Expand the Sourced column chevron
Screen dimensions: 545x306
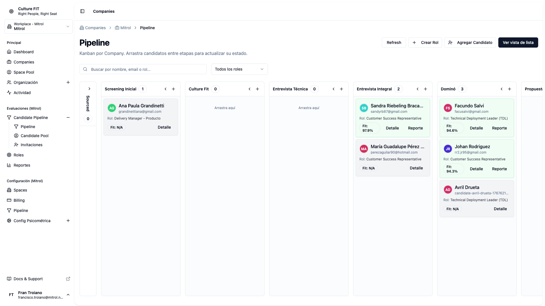[89, 89]
